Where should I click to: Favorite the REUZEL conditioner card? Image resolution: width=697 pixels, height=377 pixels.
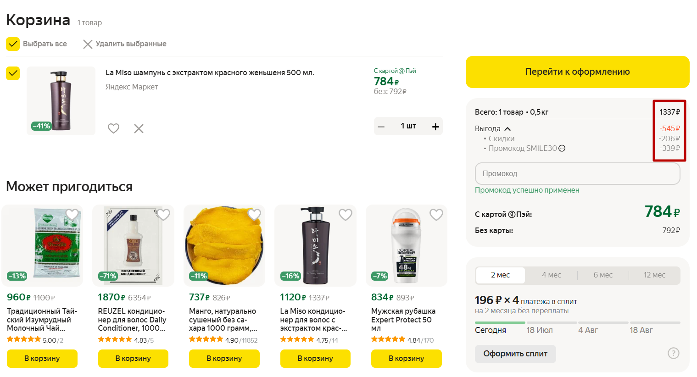pyautogui.click(x=163, y=214)
